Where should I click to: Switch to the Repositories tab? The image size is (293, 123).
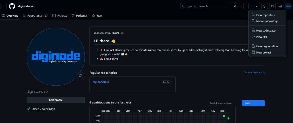(x=35, y=16)
